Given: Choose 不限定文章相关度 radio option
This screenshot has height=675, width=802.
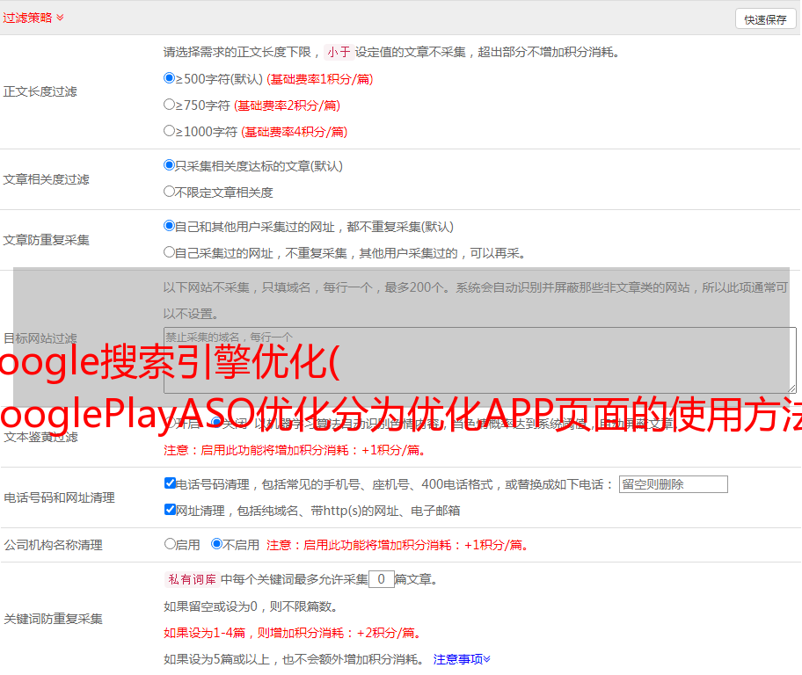Looking at the screenshot, I should [170, 192].
